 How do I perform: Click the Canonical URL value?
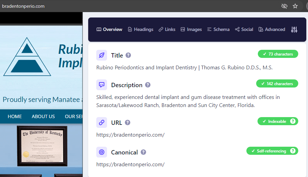click(x=130, y=165)
